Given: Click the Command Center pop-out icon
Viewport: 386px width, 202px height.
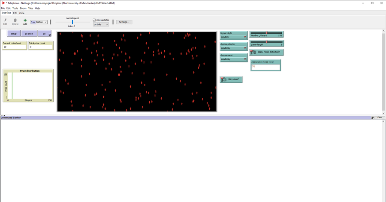Looking at the screenshot, I should [x=372, y=118].
